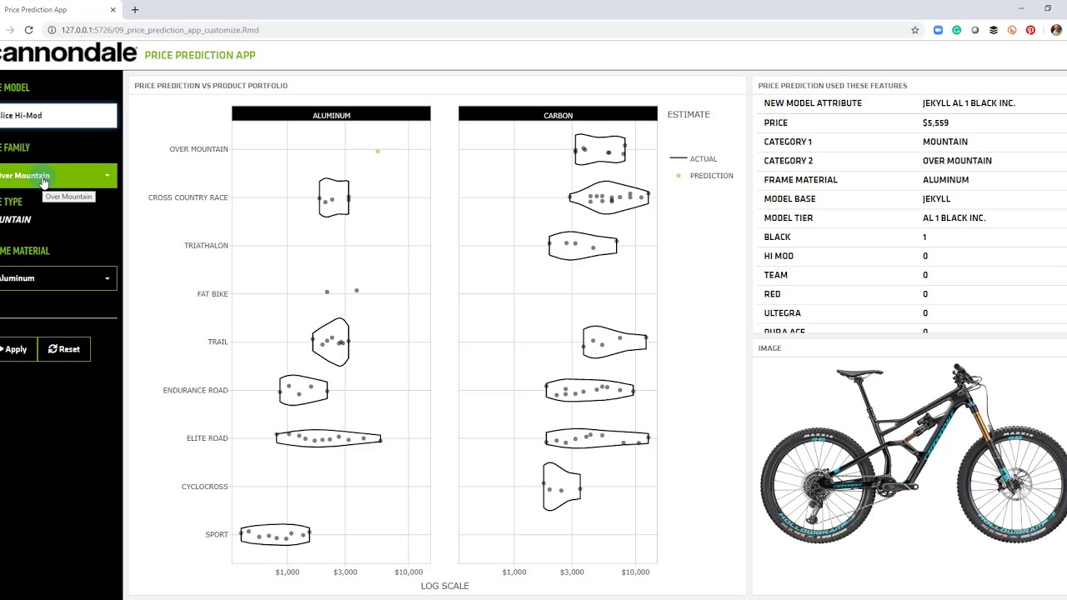Click the ELITE ROAD axis label
The width and height of the screenshot is (1067, 600).
pos(208,438)
